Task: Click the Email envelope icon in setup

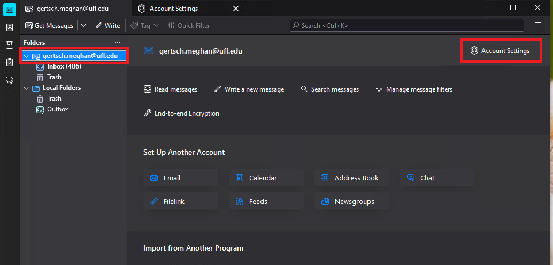Action: [154, 178]
